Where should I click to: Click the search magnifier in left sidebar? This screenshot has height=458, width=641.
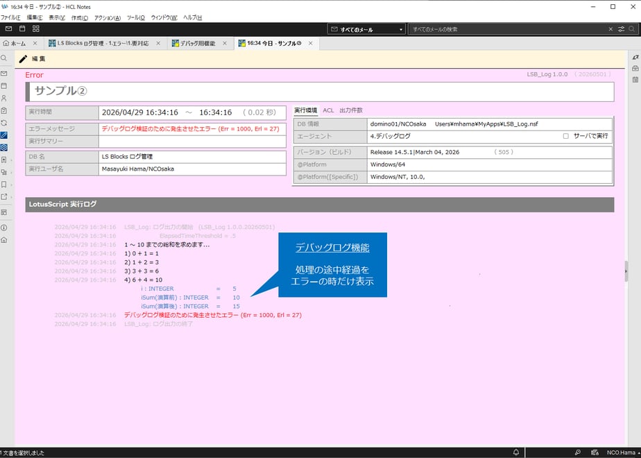4,58
